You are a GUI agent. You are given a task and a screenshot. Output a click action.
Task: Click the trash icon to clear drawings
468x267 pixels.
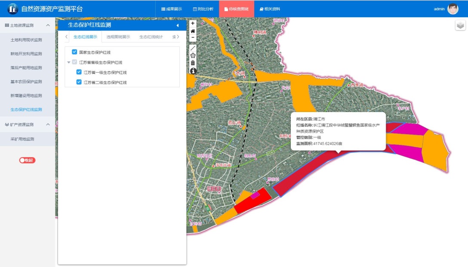tap(193, 63)
